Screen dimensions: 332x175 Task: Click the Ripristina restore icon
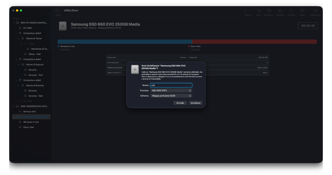(291, 10)
